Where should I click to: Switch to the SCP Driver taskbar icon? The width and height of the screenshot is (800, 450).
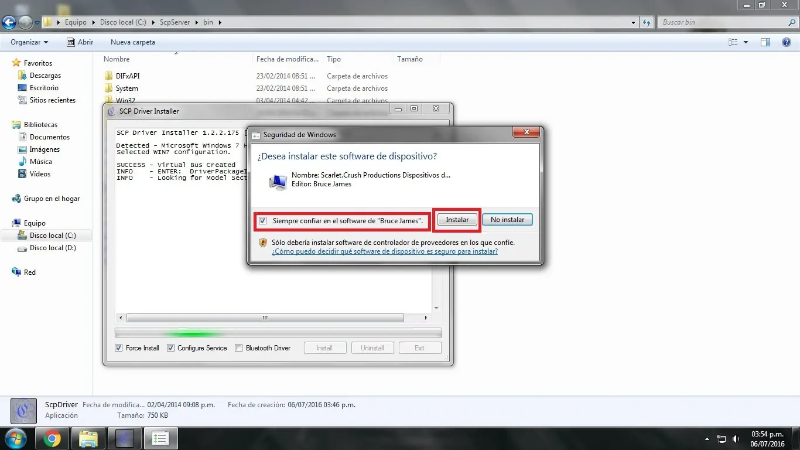coord(124,438)
